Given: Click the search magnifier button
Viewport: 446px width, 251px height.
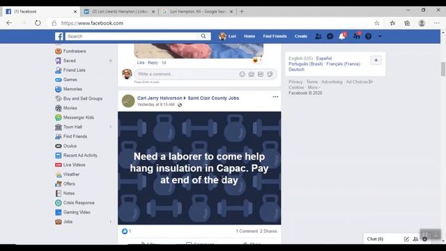Looking at the screenshot, I should tap(203, 36).
